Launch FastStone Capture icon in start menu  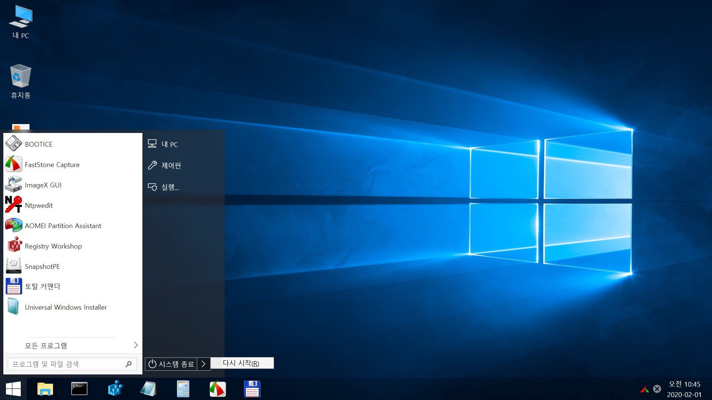point(14,164)
